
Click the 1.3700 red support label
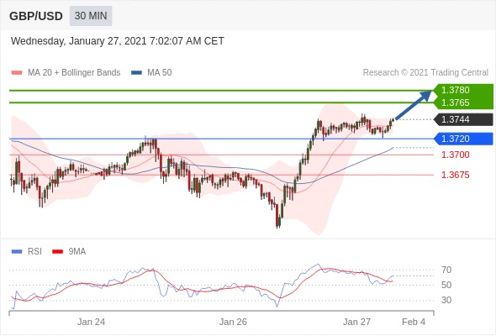[455, 155]
